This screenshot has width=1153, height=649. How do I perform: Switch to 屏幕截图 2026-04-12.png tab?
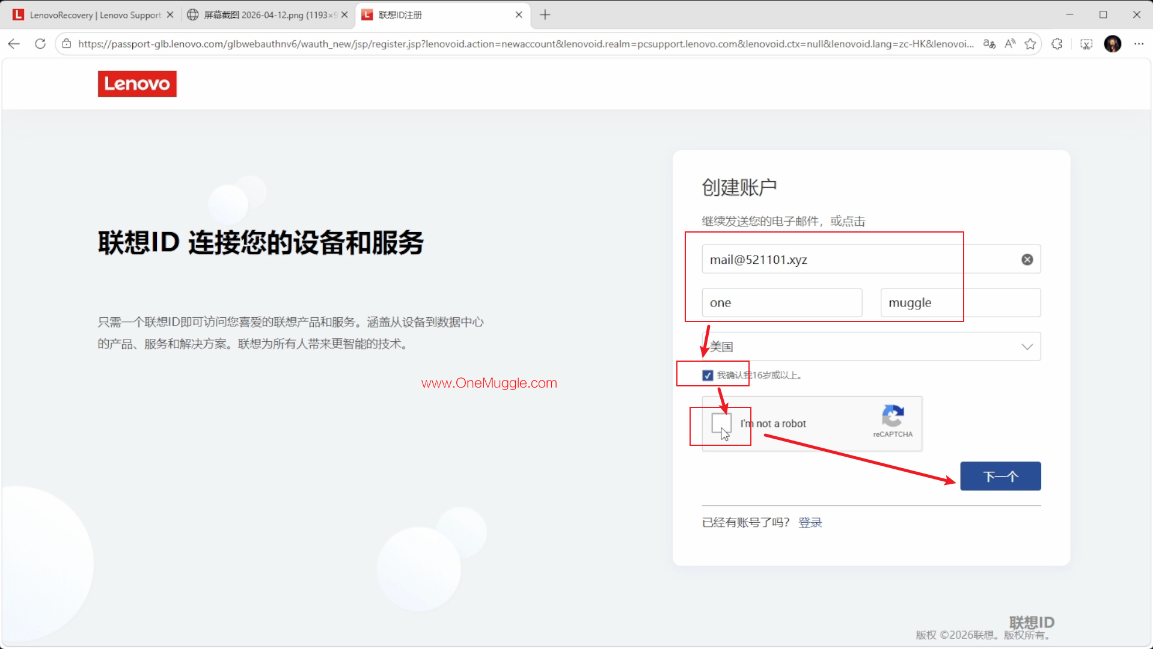pyautogui.click(x=268, y=15)
